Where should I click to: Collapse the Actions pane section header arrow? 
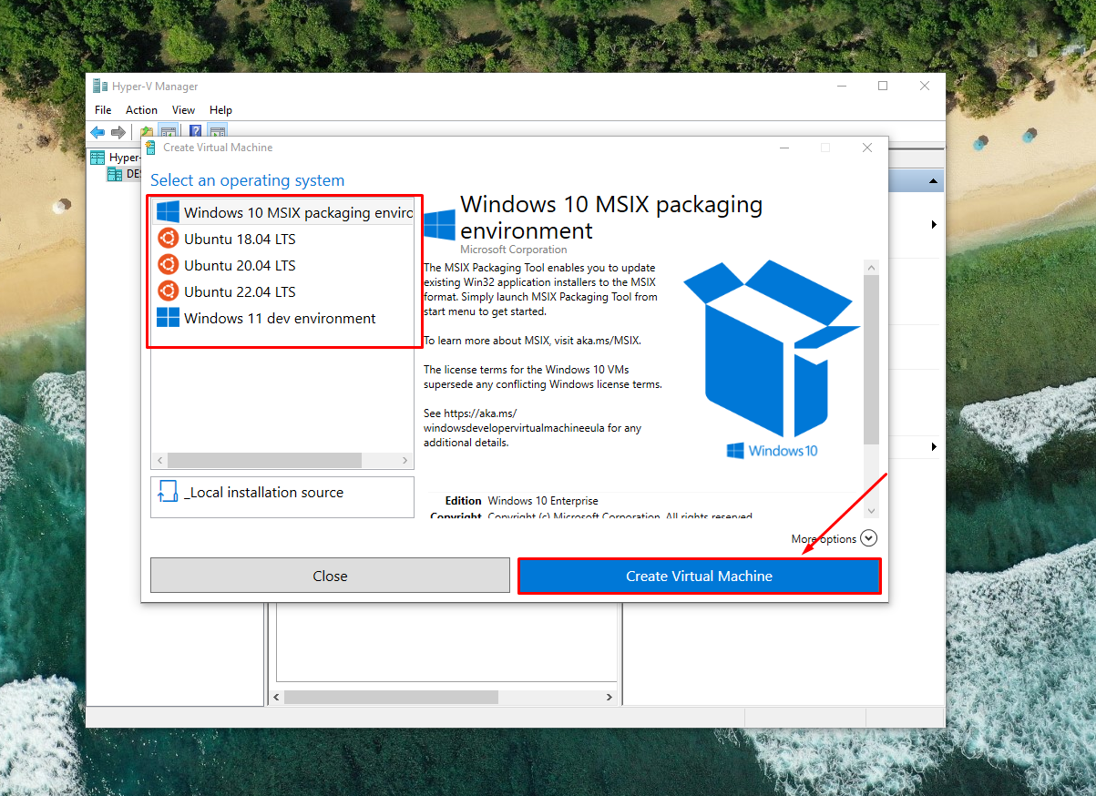(x=933, y=181)
